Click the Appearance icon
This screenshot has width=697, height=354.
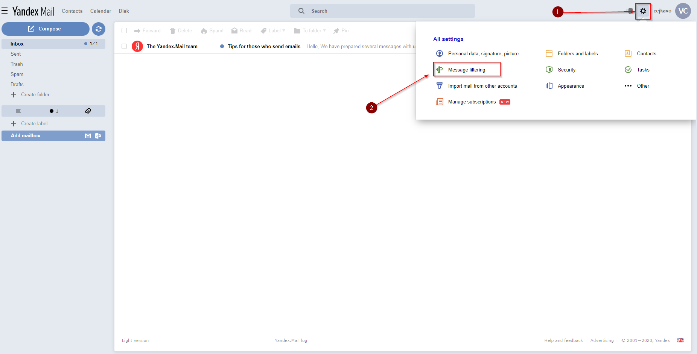coord(549,86)
